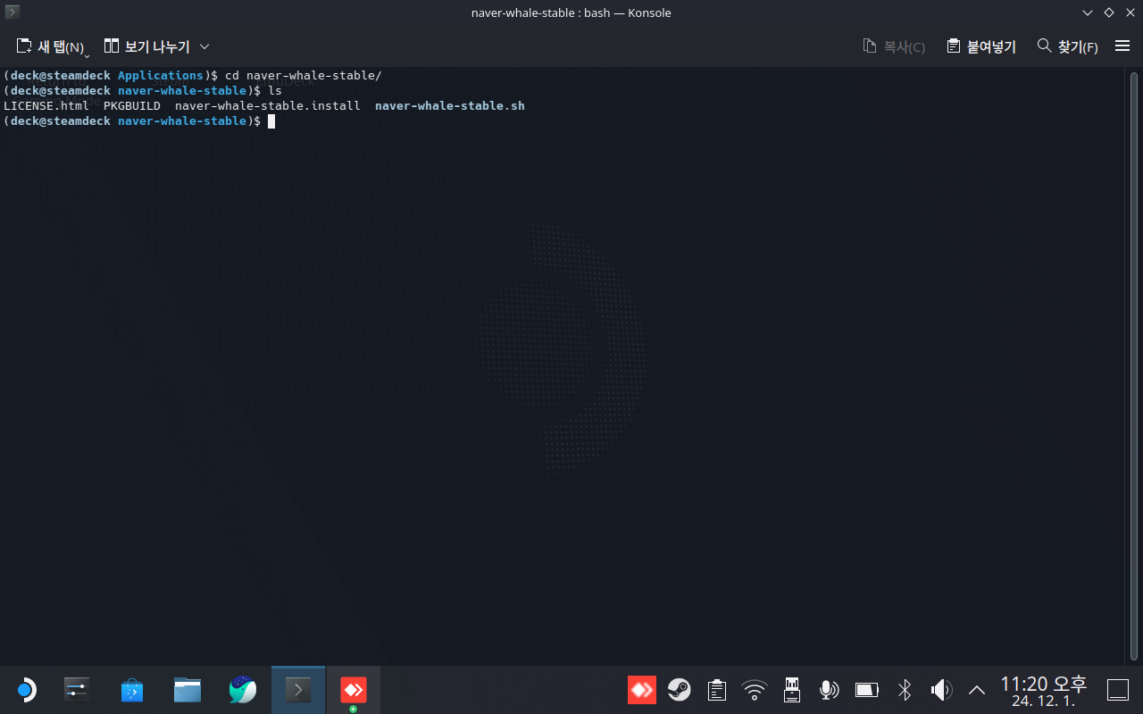Screen dimensions: 1143x714
Task: Open the Konsole hamburger menu
Action: tap(1122, 46)
